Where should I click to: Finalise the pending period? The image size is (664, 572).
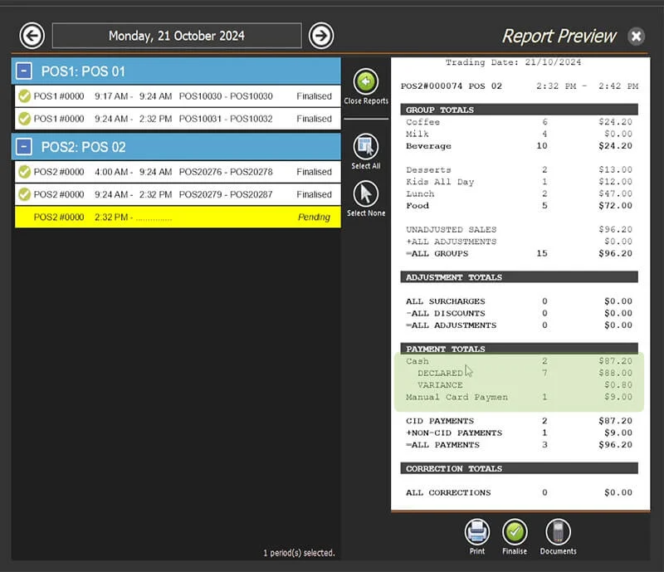515,531
